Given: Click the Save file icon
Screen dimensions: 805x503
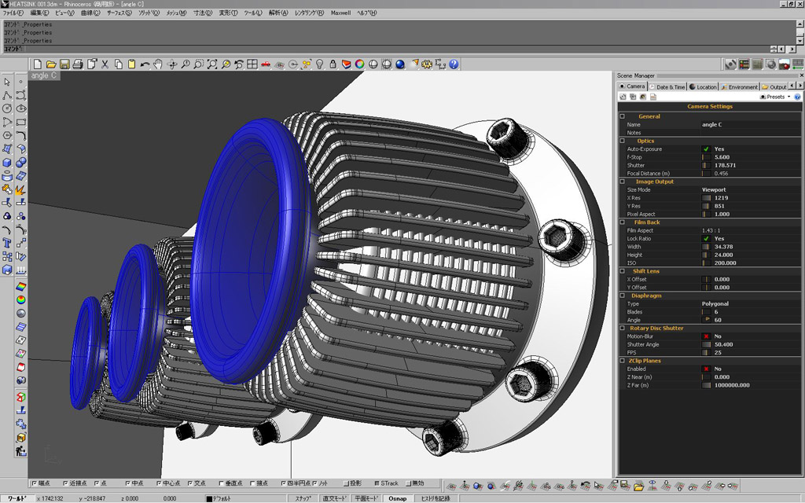Looking at the screenshot, I should pyautogui.click(x=64, y=64).
